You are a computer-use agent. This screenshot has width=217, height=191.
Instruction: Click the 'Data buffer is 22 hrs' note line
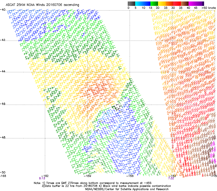point(106,186)
